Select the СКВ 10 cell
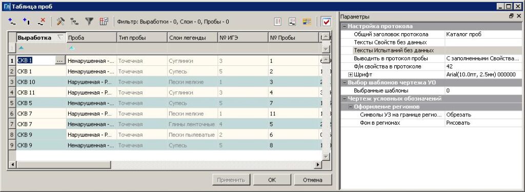Image resolution: width=525 pixels, height=192 pixels. (41, 82)
